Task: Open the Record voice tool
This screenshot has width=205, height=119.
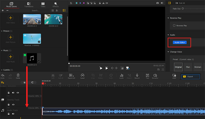Action: (x=137, y=75)
